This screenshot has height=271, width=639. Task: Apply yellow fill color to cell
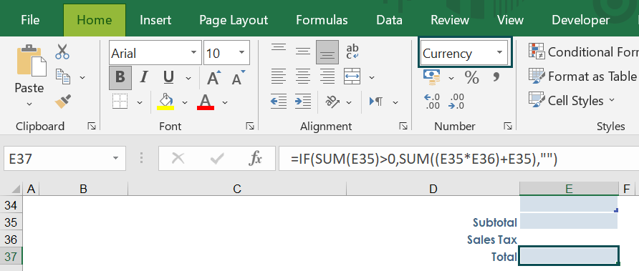point(165,102)
